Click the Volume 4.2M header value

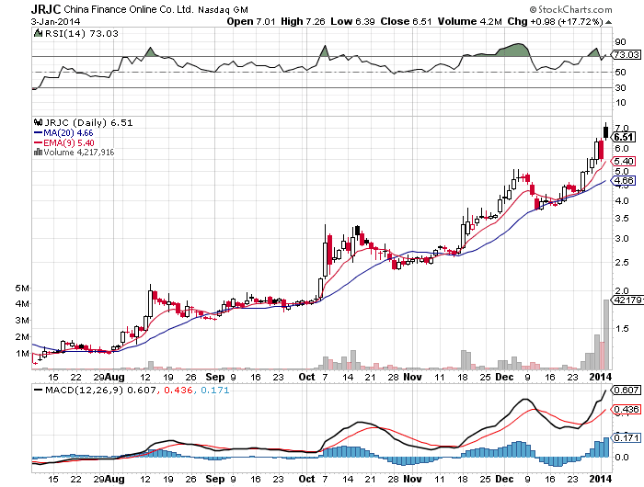(469, 21)
